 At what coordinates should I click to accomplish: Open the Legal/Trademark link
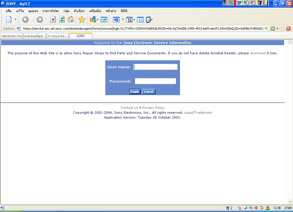tap(198, 113)
